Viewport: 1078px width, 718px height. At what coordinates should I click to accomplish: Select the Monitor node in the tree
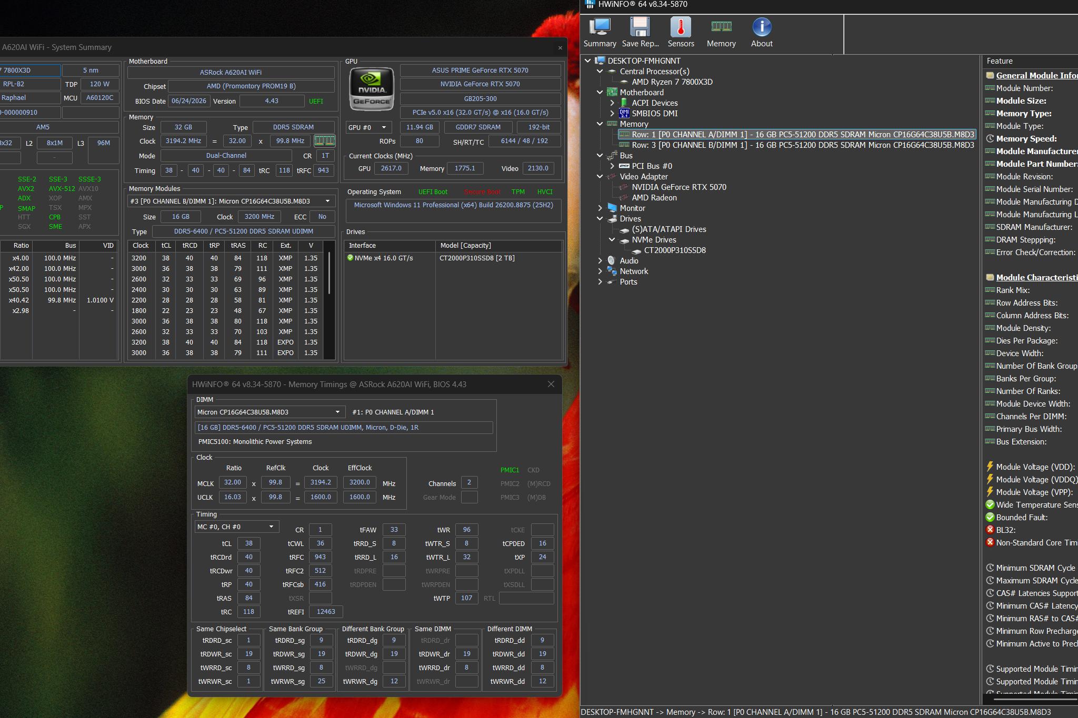632,208
